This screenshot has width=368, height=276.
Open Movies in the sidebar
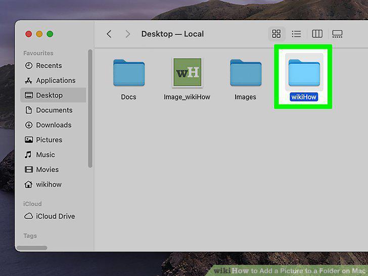53,169
